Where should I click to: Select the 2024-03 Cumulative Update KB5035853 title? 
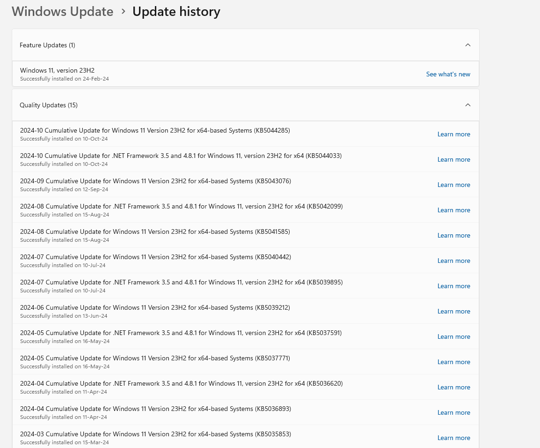click(155, 434)
